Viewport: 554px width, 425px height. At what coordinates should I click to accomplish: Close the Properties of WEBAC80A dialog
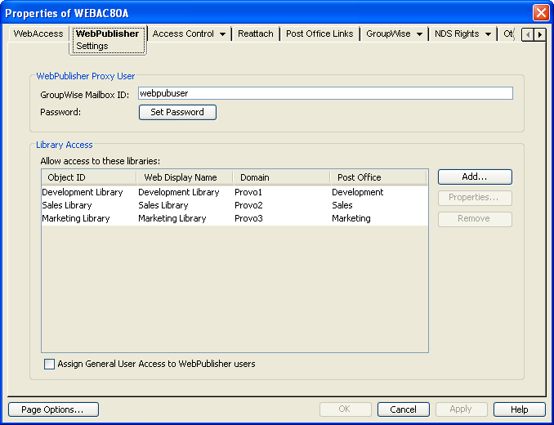pyautogui.click(x=541, y=13)
